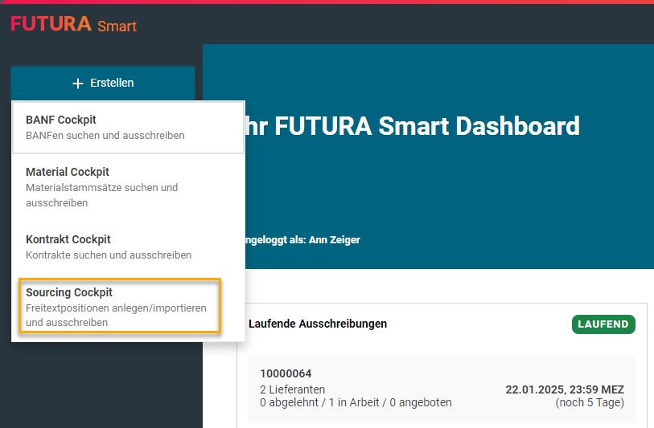
Task: Click the '2 Lieferanten' supplier count
Action: 292,389
